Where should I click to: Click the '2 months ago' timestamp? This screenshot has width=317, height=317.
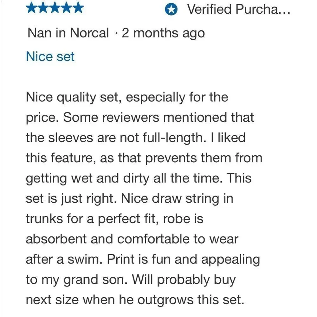[x=163, y=33]
